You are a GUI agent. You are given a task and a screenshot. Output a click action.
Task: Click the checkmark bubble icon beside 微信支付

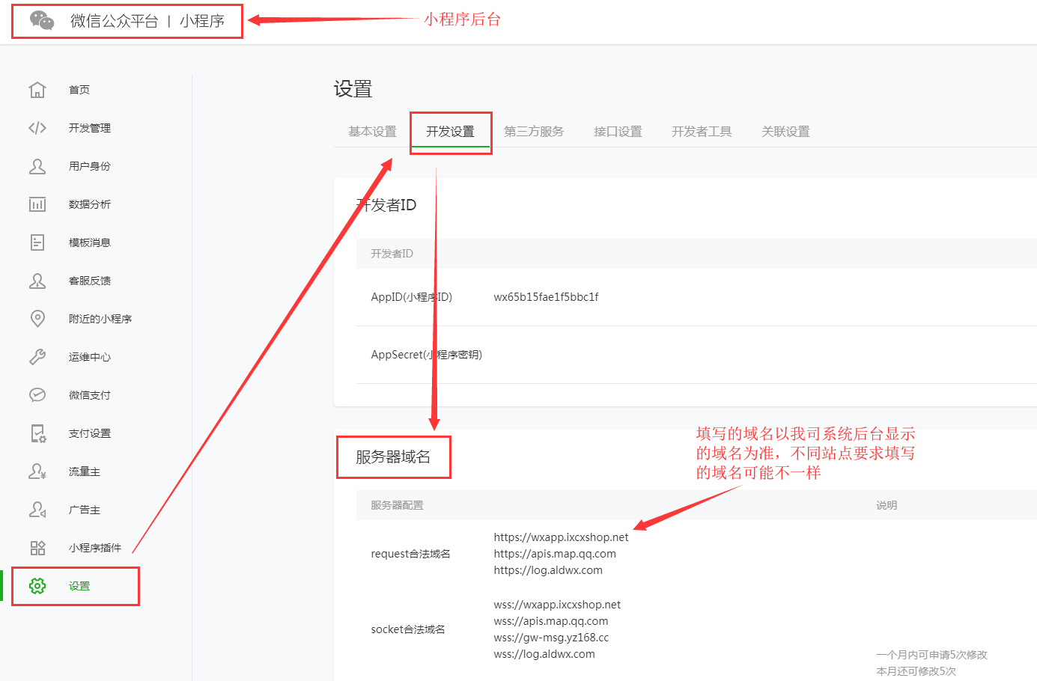click(x=37, y=395)
